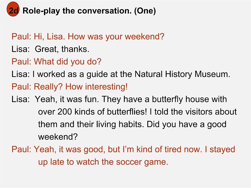The image size is (251, 188).
Task: Click the word (One) in heading
Action: (x=145, y=11)
